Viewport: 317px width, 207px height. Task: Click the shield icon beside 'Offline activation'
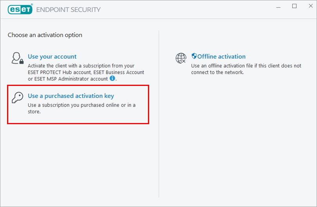click(x=194, y=56)
